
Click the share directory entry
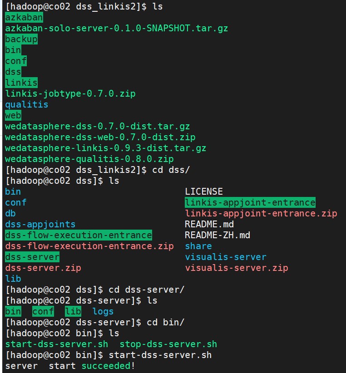point(198,246)
